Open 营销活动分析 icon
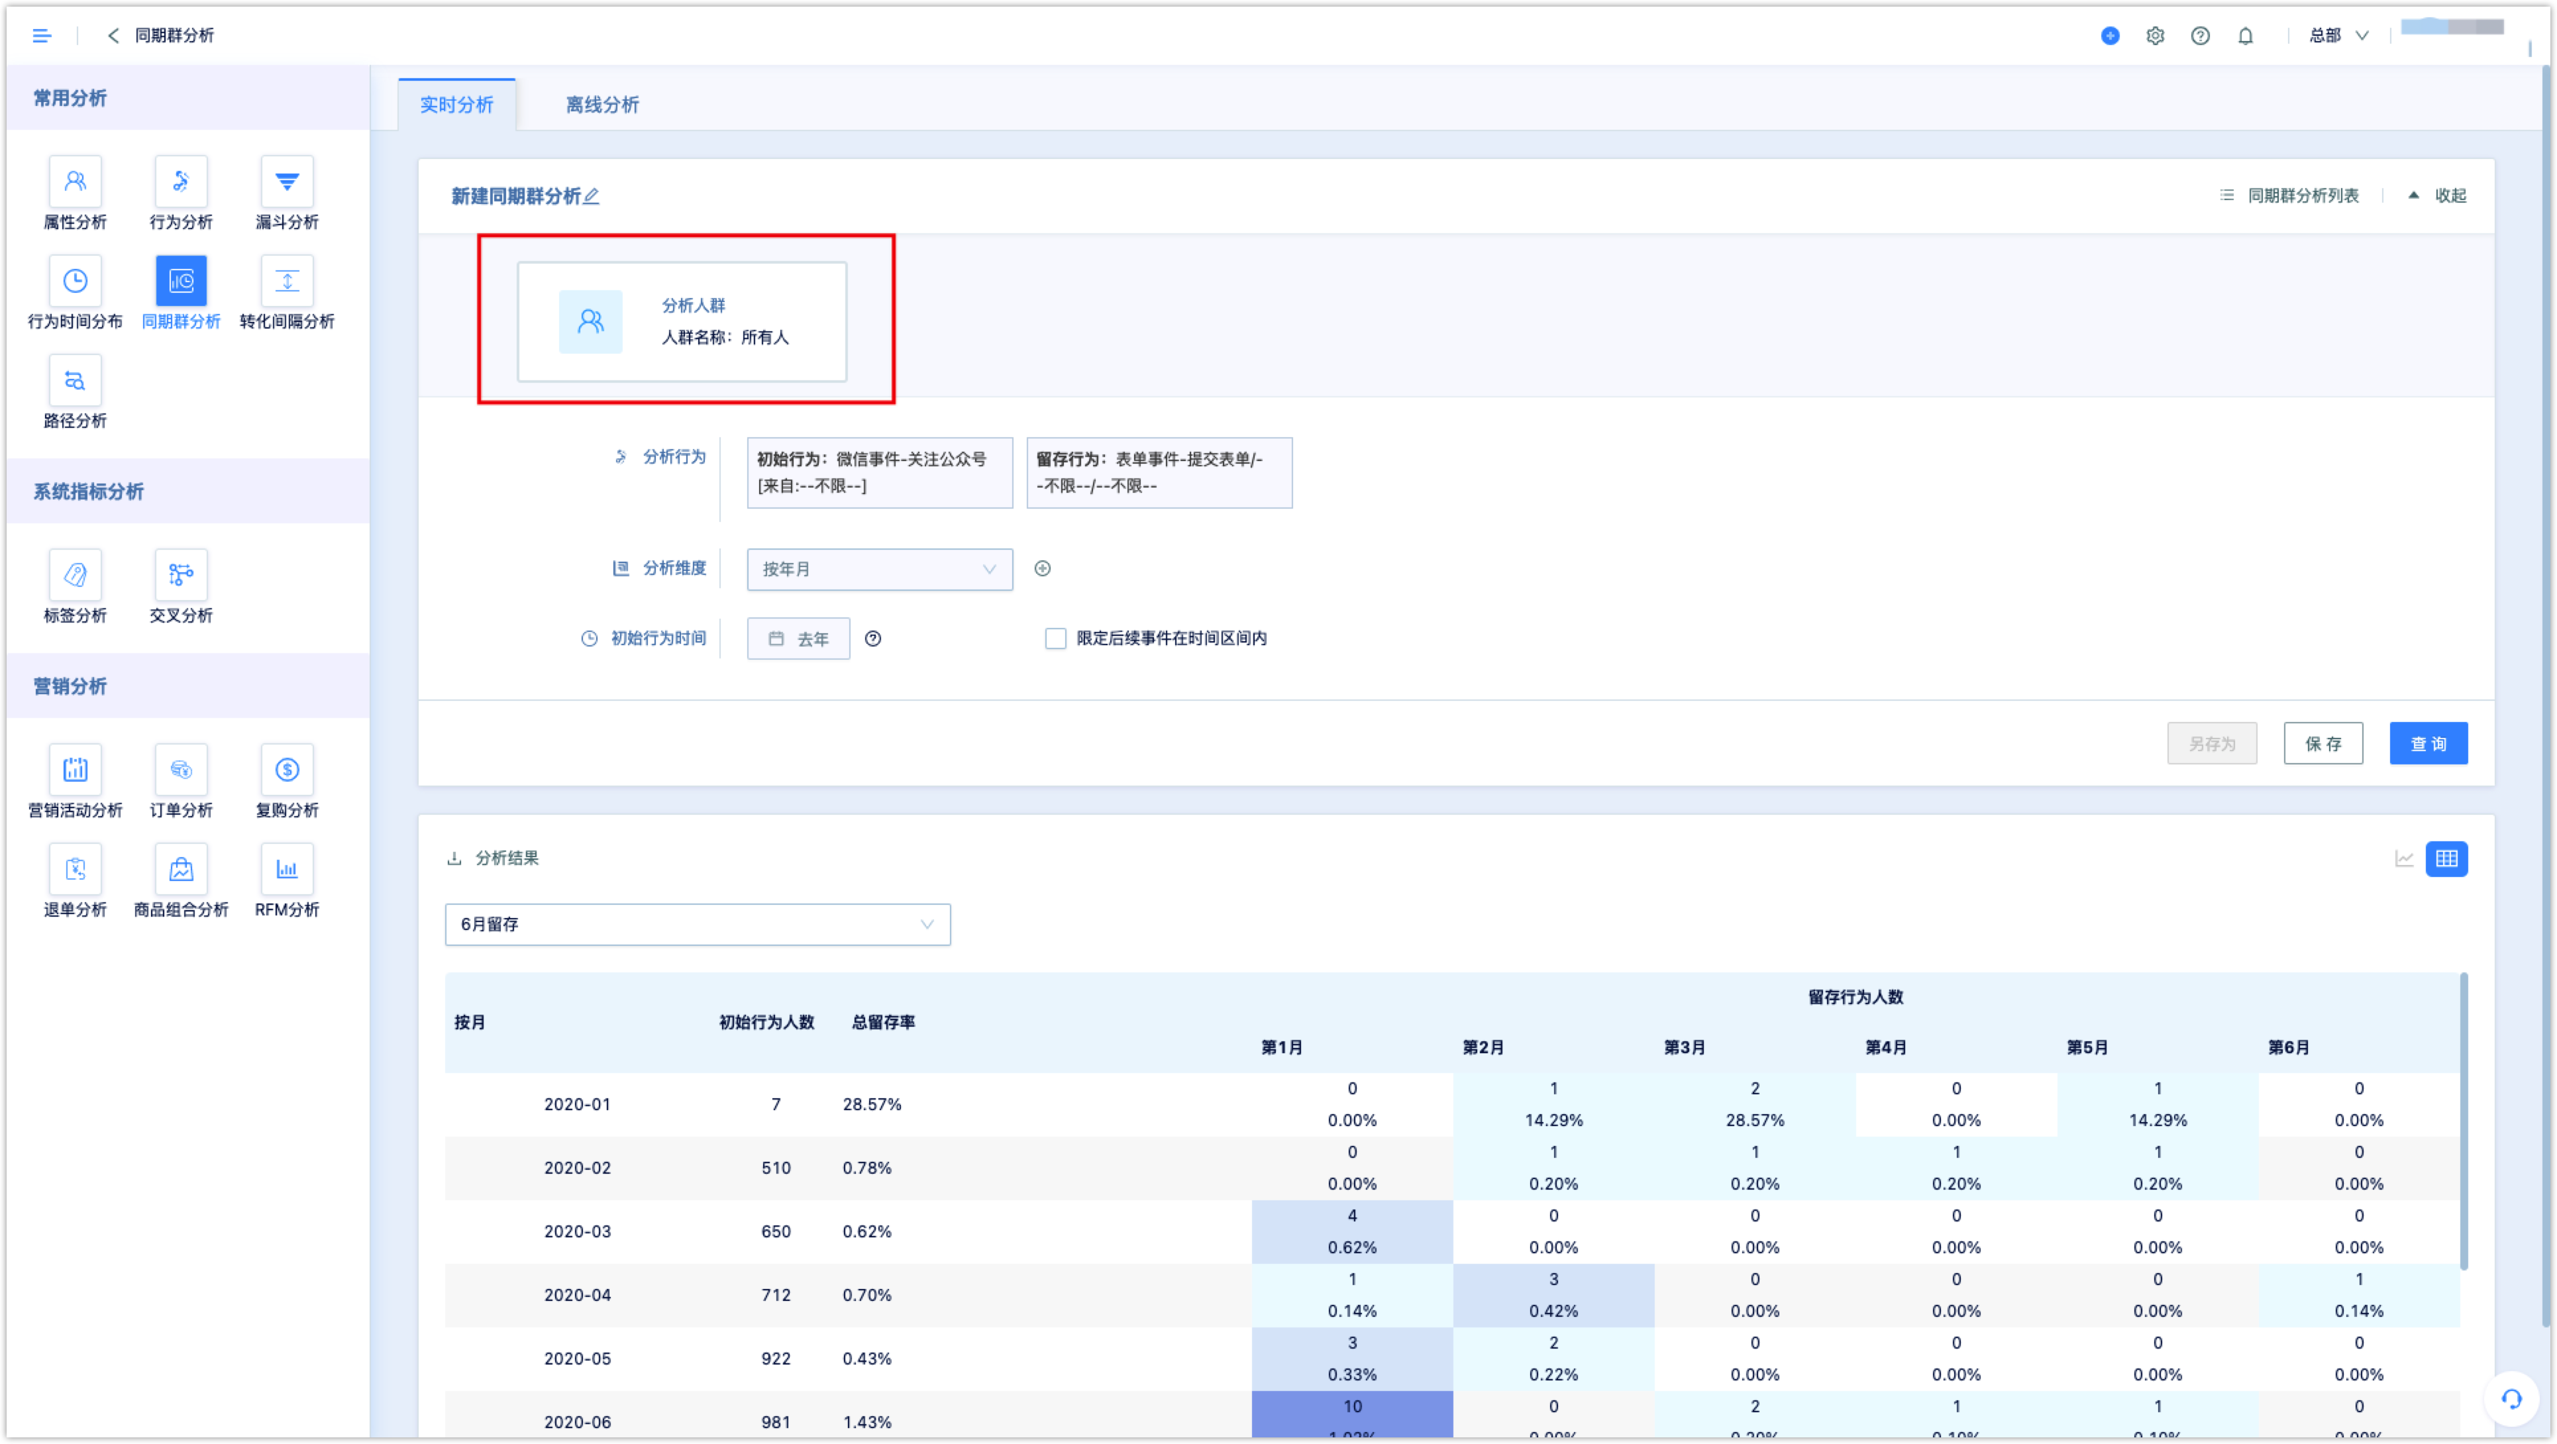2557x1444 pixels. pyautogui.click(x=74, y=769)
